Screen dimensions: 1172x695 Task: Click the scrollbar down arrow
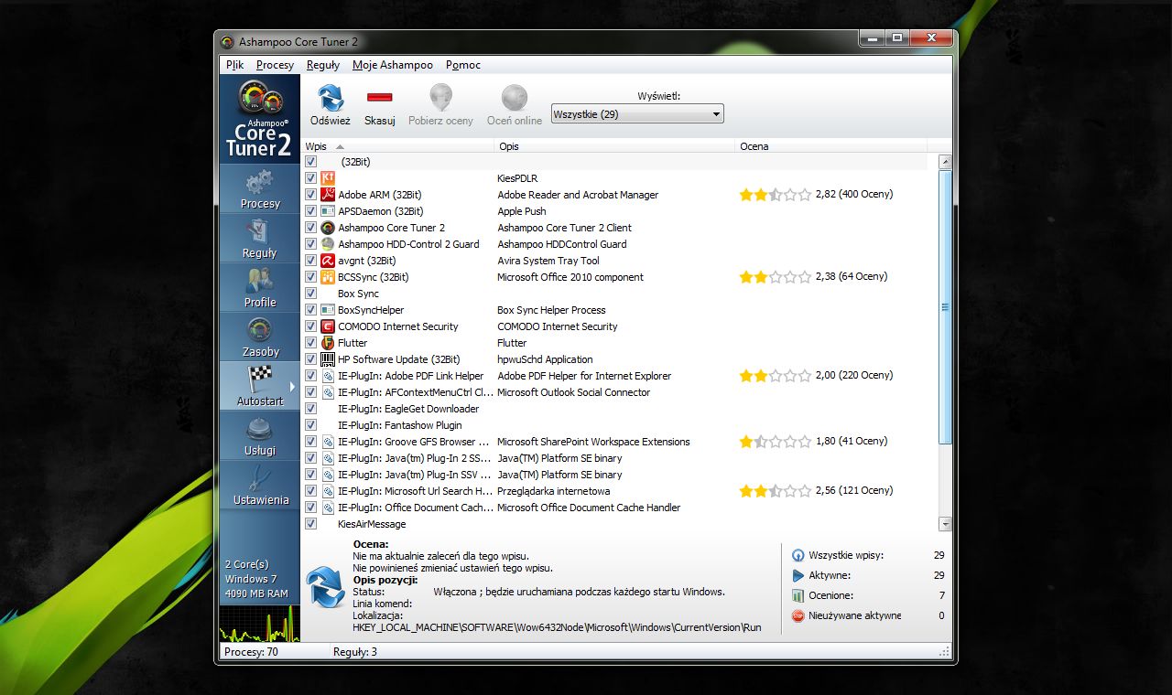coord(946,524)
